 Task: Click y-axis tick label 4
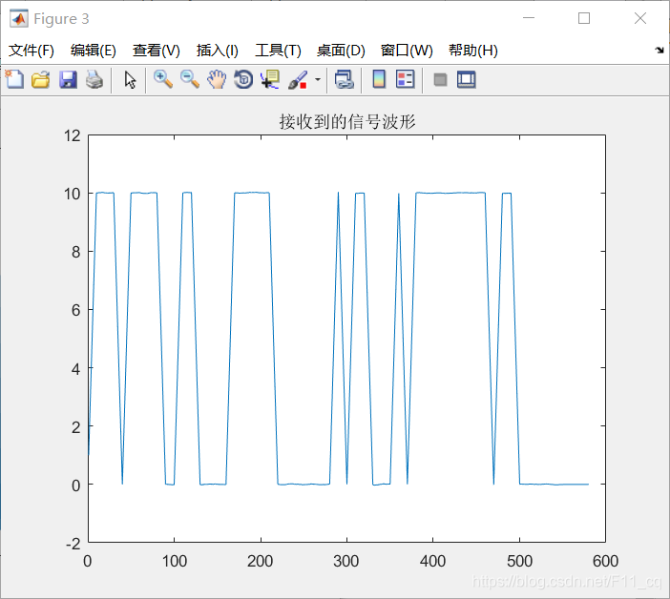[76, 368]
